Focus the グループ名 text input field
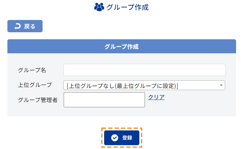The image size is (241, 149). [144, 70]
